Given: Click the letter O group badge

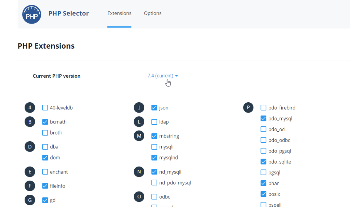Looking at the screenshot, I should tap(139, 197).
